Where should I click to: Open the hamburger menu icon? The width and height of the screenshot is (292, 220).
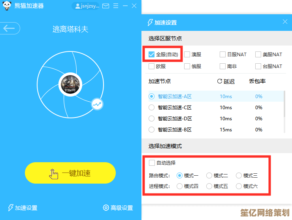tap(116, 6)
